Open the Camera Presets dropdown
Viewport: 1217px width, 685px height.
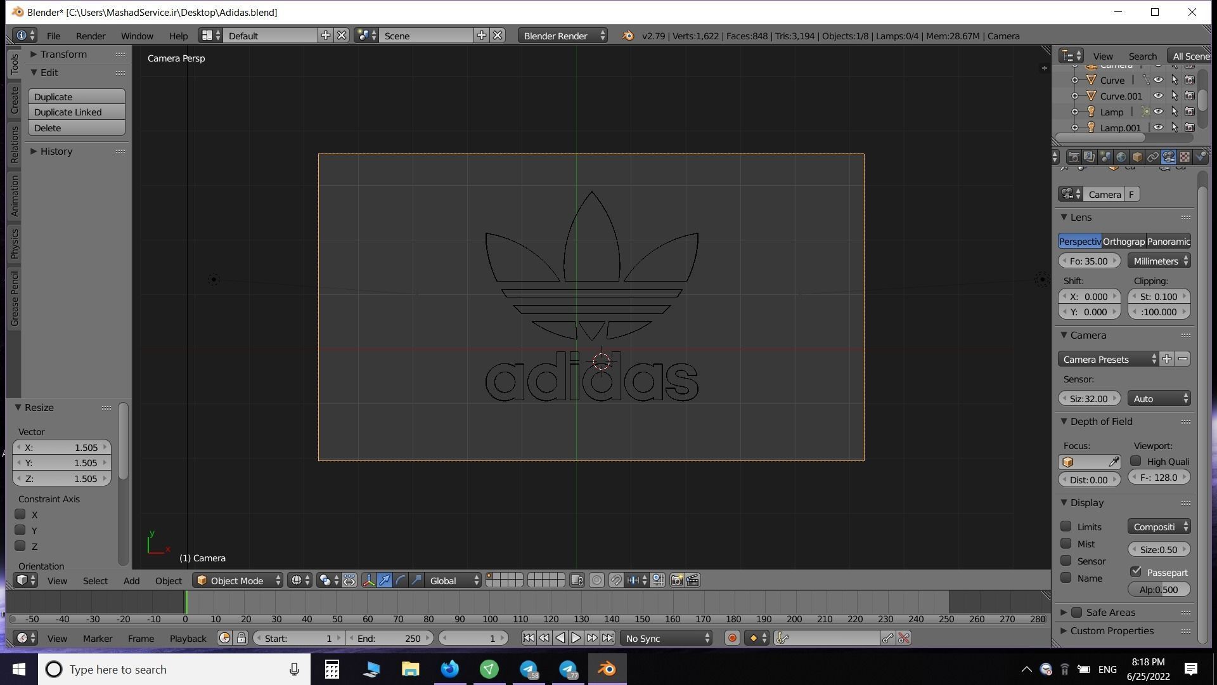(x=1109, y=359)
